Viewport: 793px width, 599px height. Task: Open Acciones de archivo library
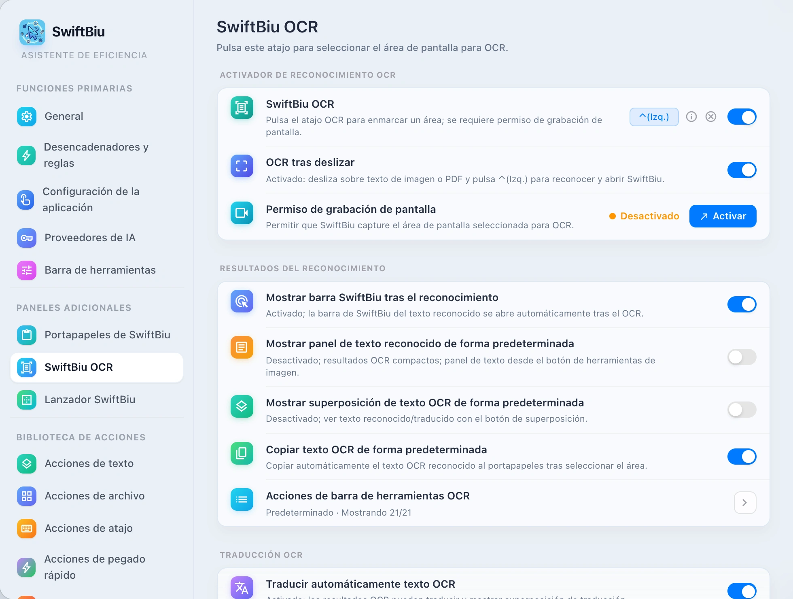pos(96,496)
